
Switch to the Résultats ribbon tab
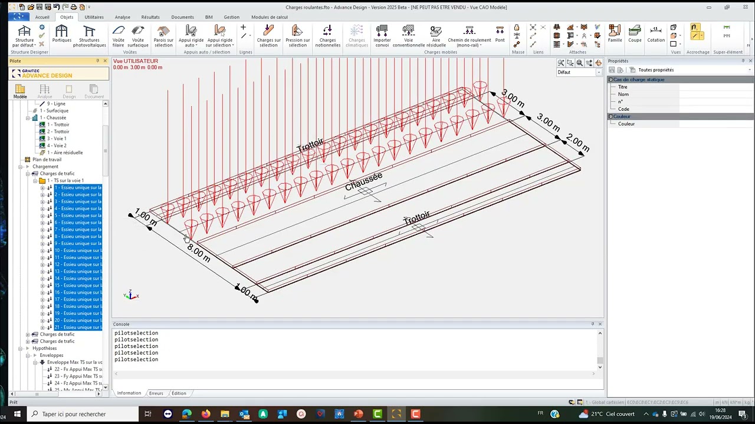coord(150,17)
